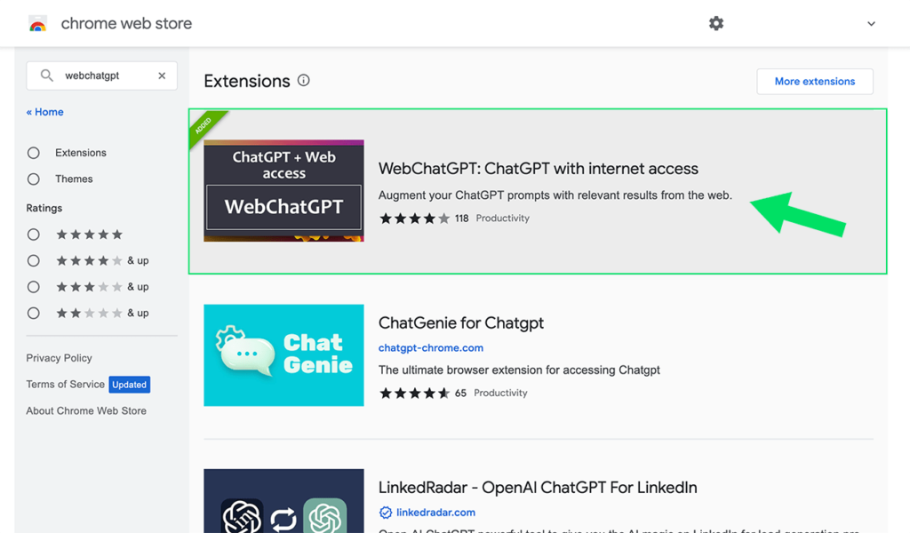The image size is (910, 533).
Task: Click the info icon beside Extensions heading
Action: (x=303, y=80)
